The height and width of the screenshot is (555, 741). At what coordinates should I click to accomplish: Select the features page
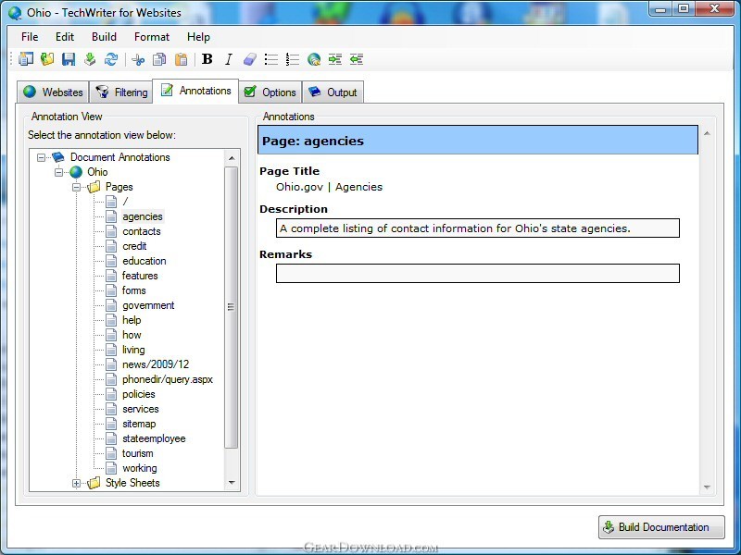pos(140,276)
